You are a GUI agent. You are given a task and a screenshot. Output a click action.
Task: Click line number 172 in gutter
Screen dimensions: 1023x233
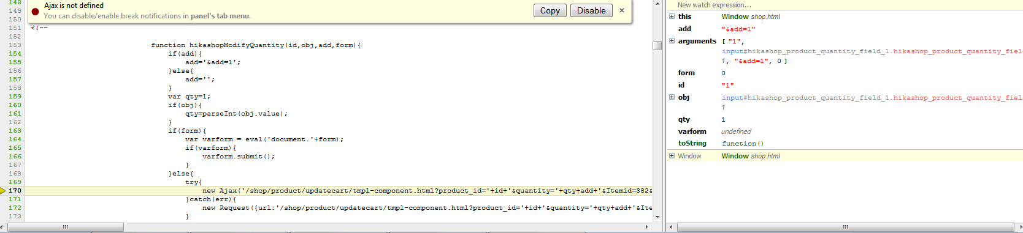(x=15, y=208)
